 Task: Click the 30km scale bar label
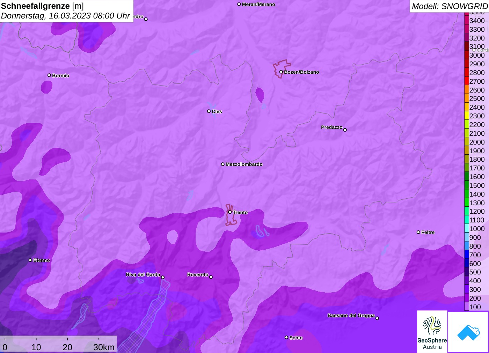(104, 347)
